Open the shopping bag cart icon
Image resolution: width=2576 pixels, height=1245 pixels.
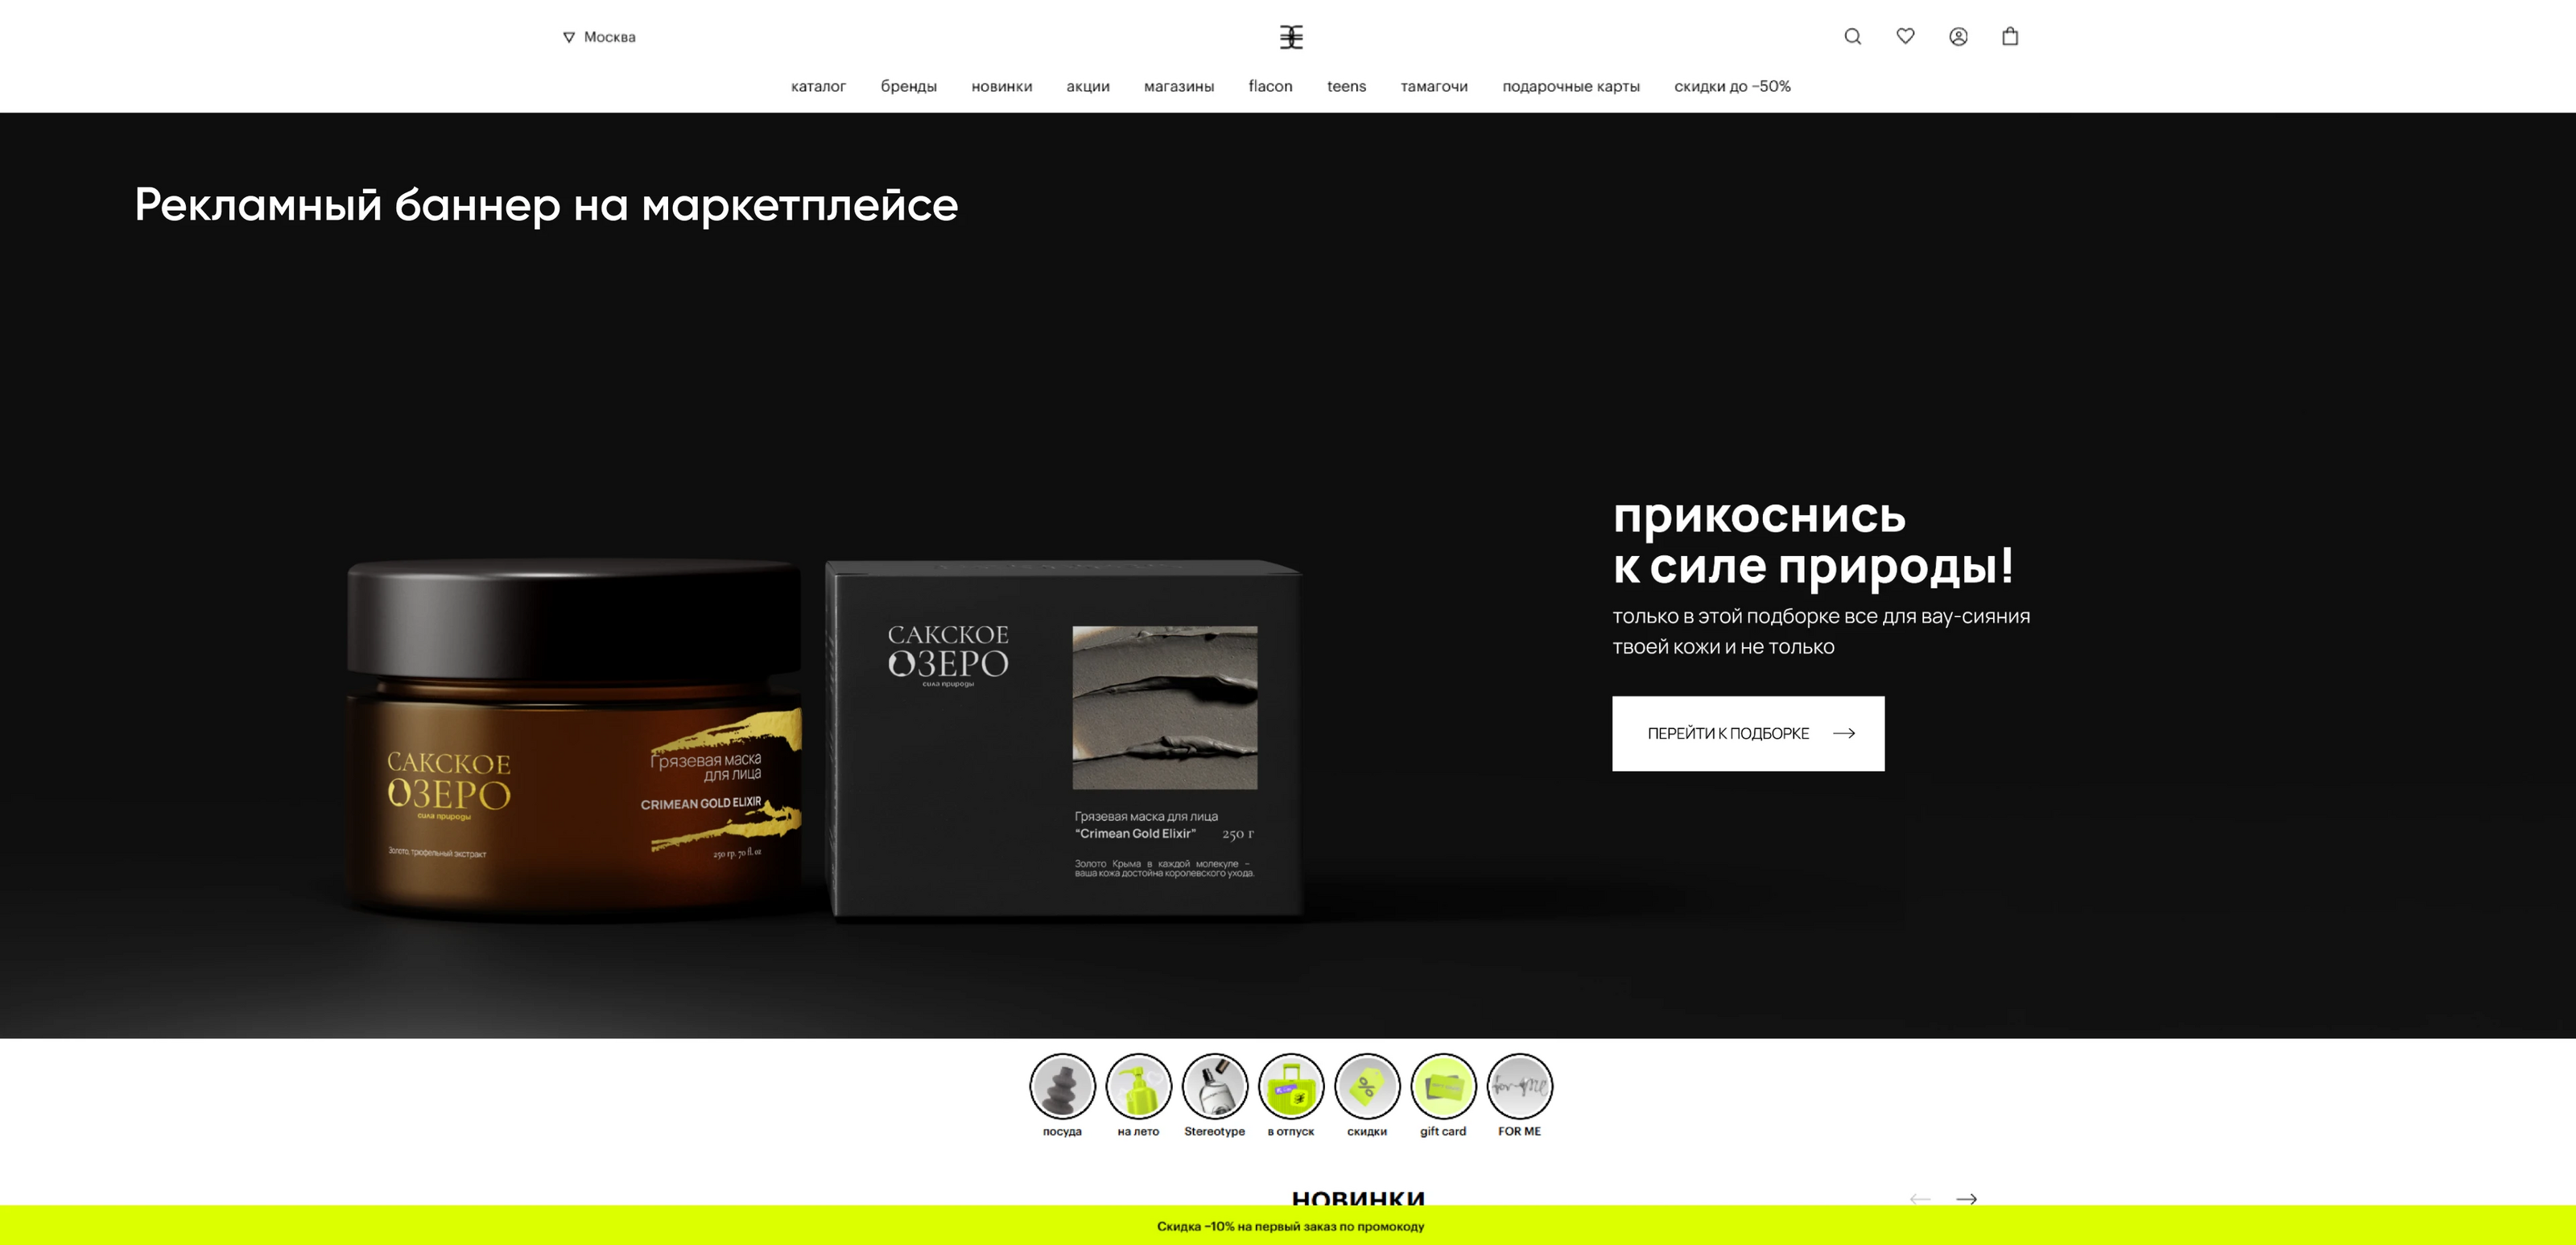click(2010, 36)
